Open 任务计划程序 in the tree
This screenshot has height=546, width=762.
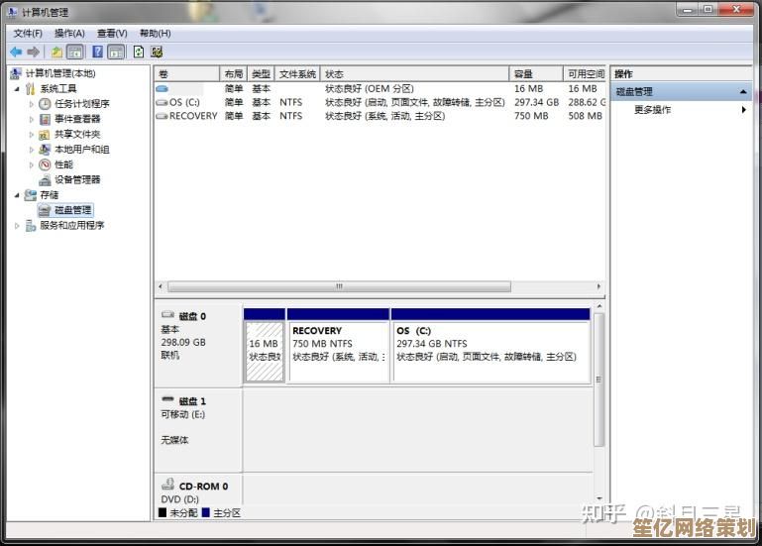[81, 104]
